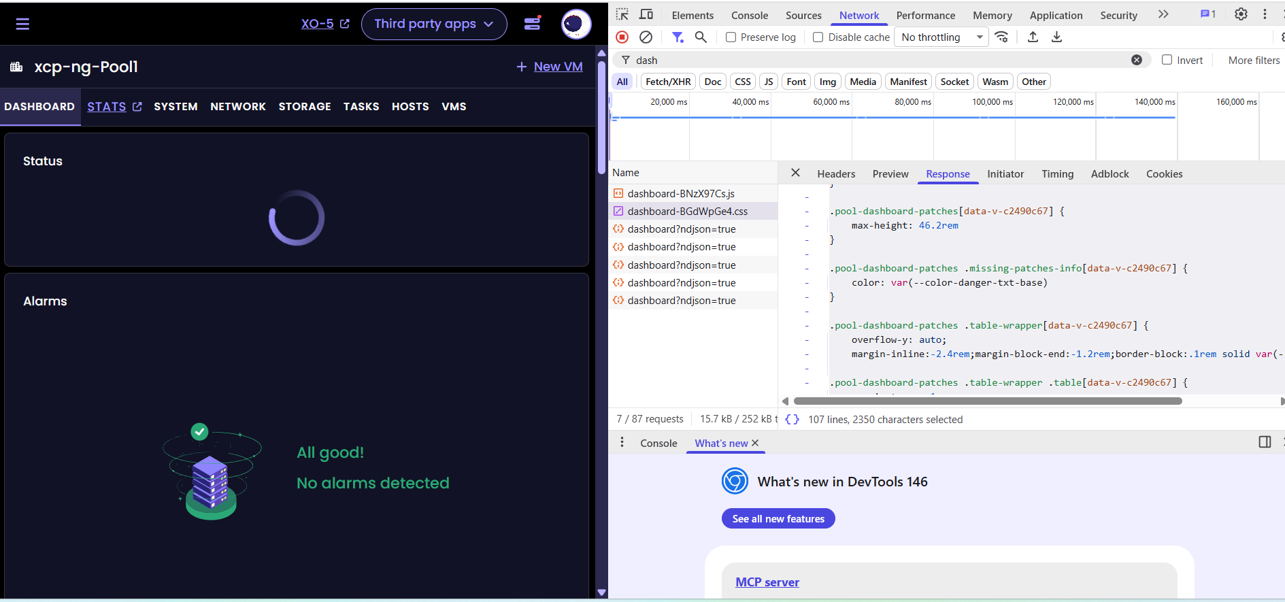The height and width of the screenshot is (602, 1285).
Task: Toggle the network filter funnel icon
Action: (678, 37)
